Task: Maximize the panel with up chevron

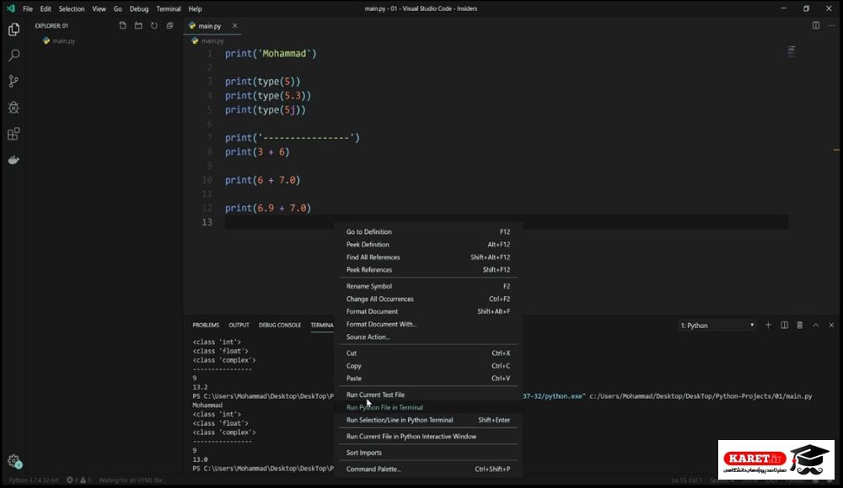Action: point(815,325)
